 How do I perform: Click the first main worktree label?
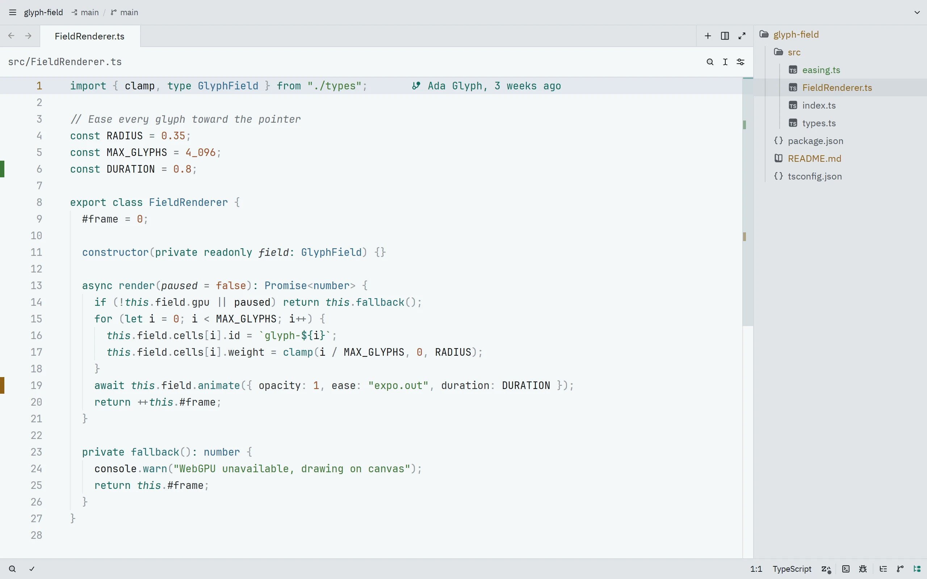85,12
